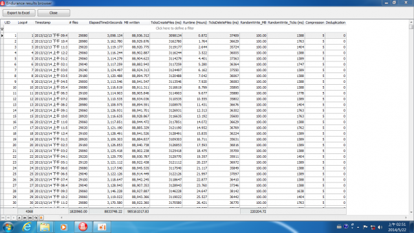Go to previous record navigator button
The image size is (414, 233).
point(14,217)
